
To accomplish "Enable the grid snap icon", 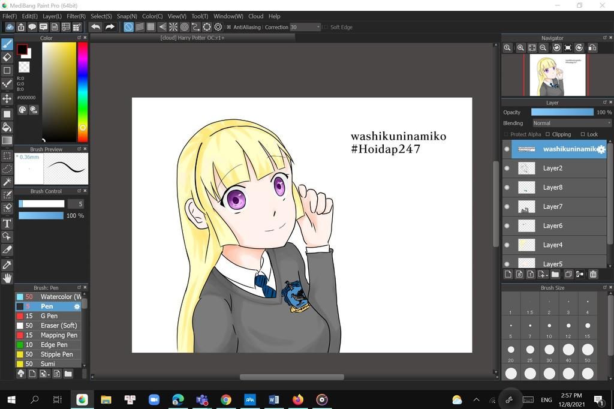I will click(x=151, y=27).
